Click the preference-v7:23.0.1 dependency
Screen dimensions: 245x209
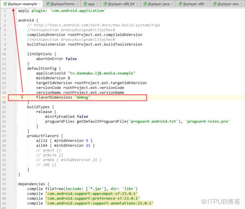pos(93,198)
